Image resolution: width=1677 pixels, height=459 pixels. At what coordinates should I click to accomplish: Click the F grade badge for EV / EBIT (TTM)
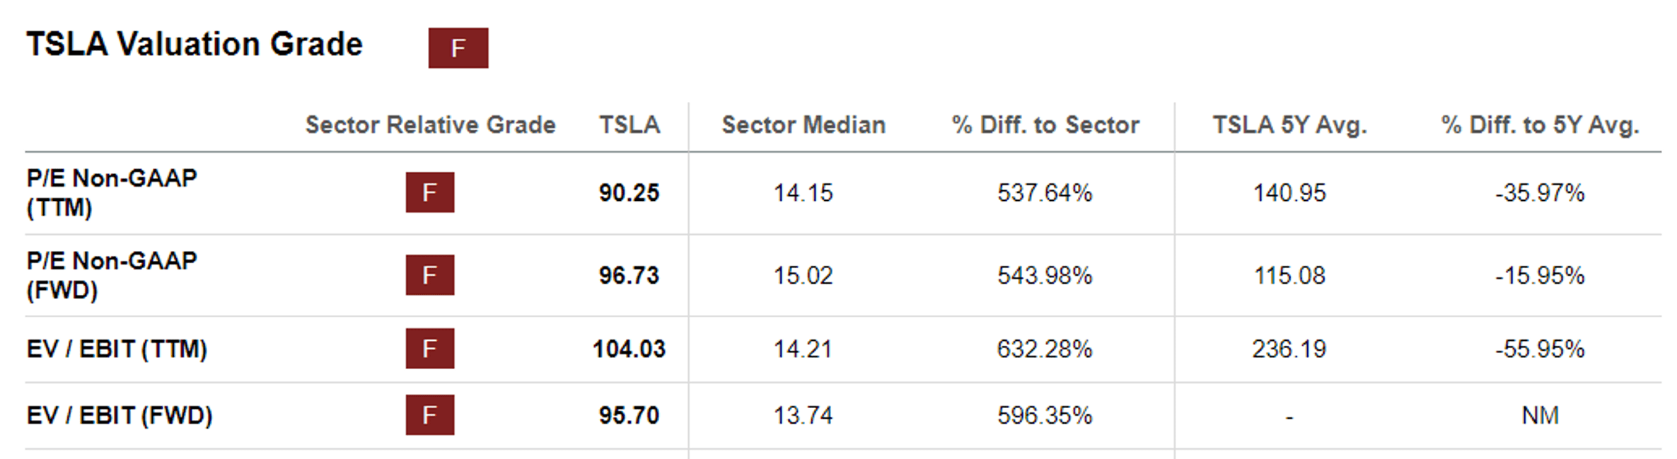(x=429, y=349)
